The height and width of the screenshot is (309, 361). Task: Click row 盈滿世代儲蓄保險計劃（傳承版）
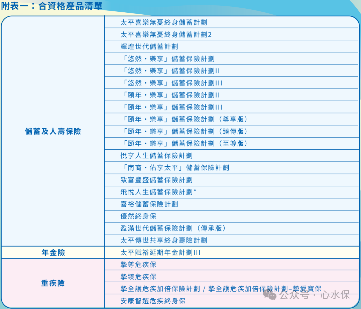pyautogui.click(x=232, y=228)
